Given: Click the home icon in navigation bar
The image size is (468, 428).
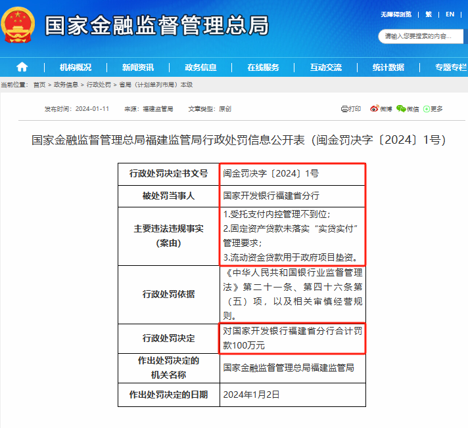Looking at the screenshot, I should [22, 67].
